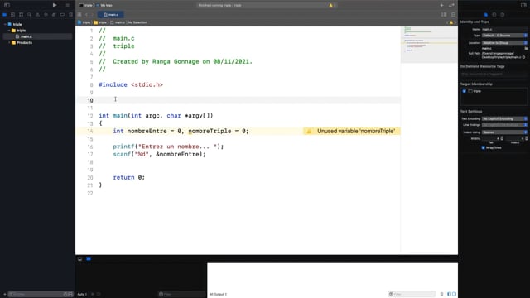530x298 pixels.
Task: Open the Issue navigator
Action: pos(37,15)
